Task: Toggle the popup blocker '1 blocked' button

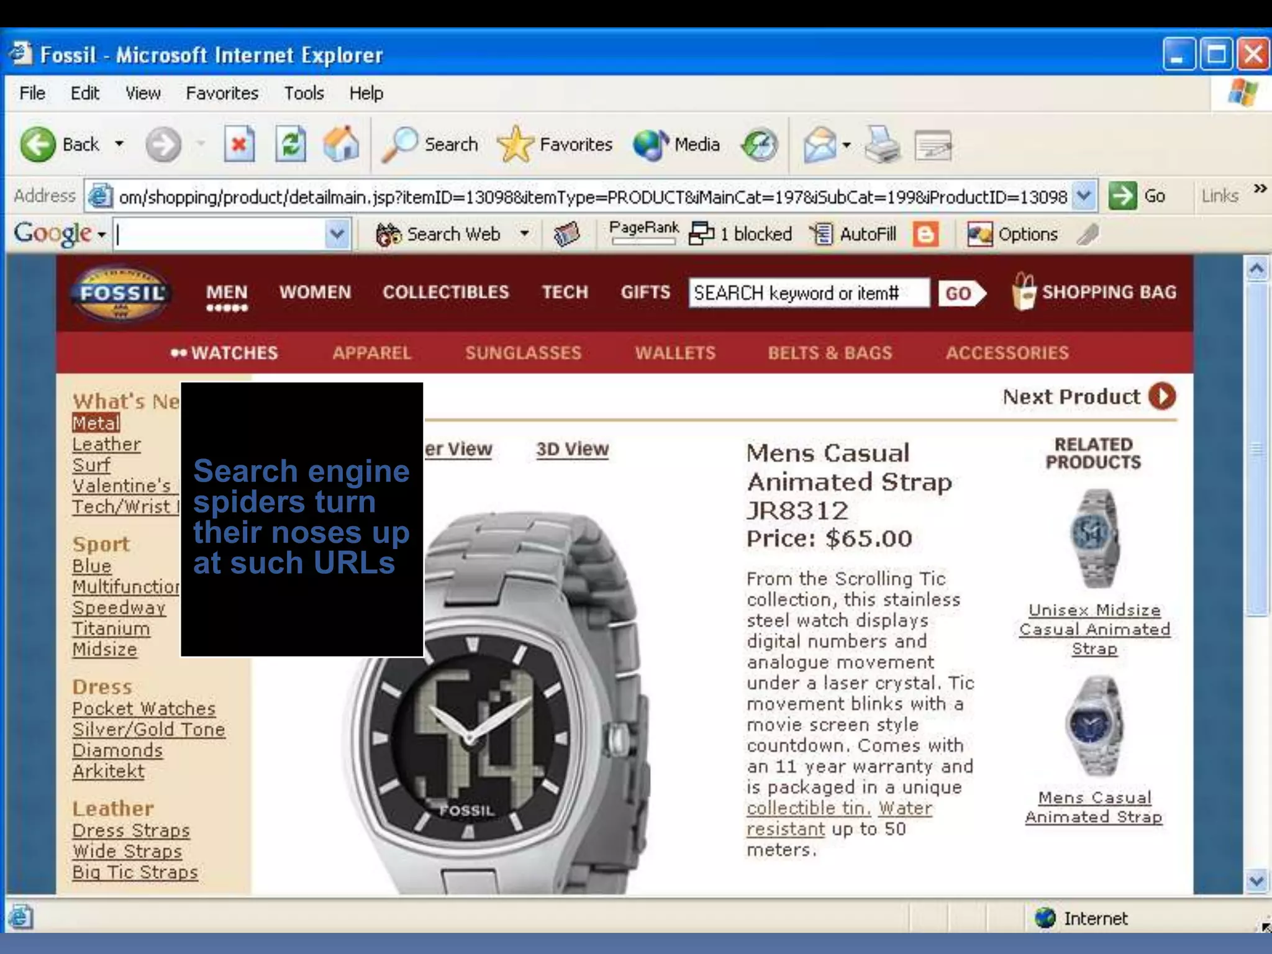Action: (x=740, y=234)
